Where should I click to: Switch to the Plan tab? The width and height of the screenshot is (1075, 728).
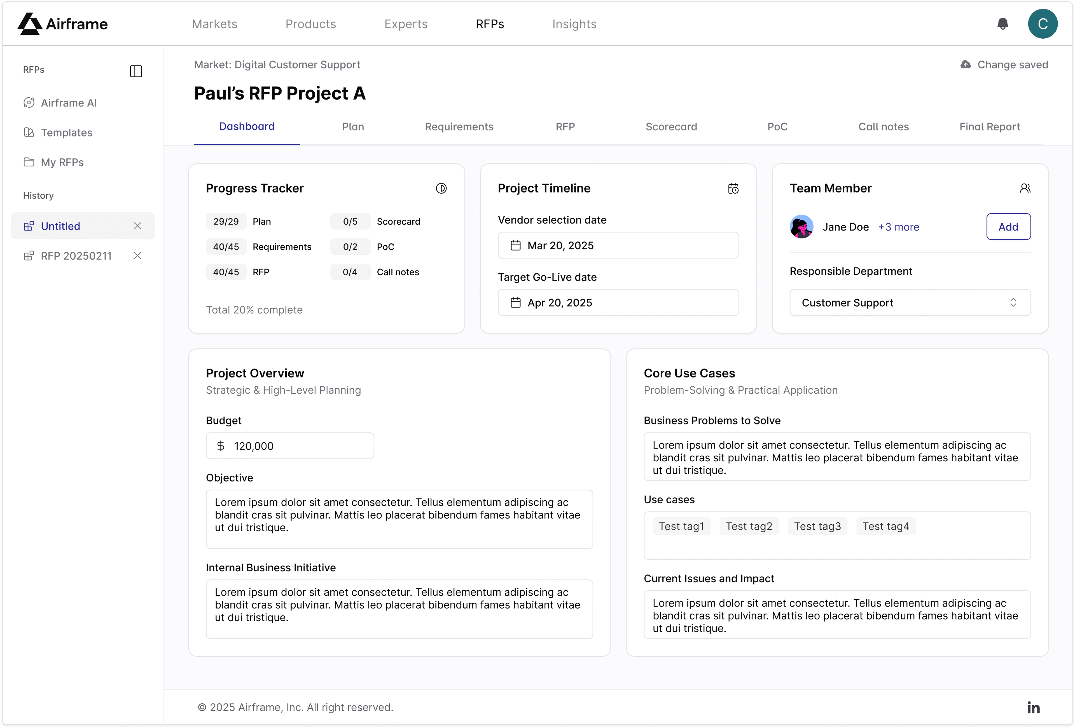coord(353,127)
